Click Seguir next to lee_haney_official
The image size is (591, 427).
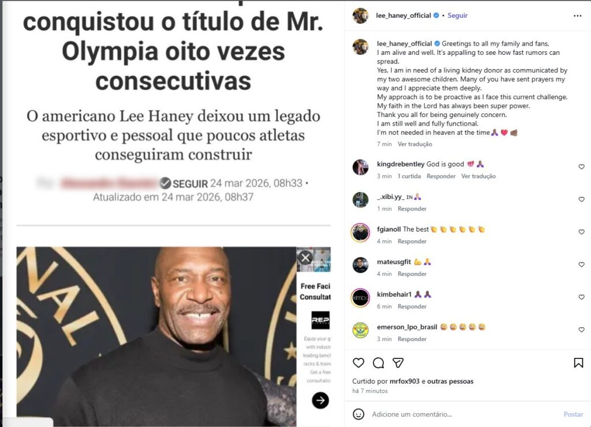[457, 16]
